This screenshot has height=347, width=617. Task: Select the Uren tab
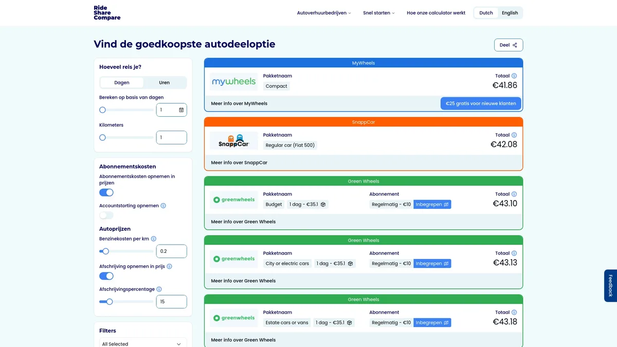coord(165,83)
